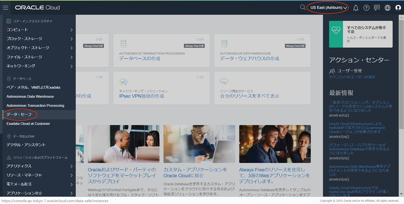Click the health heart monitor icon
404x204 pixels.
point(336,30)
